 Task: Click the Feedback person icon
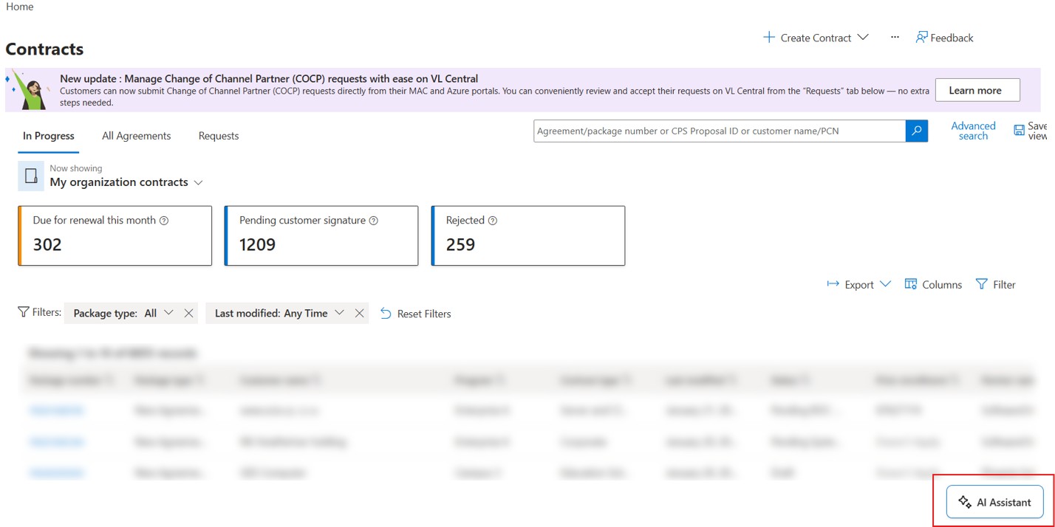pos(921,38)
